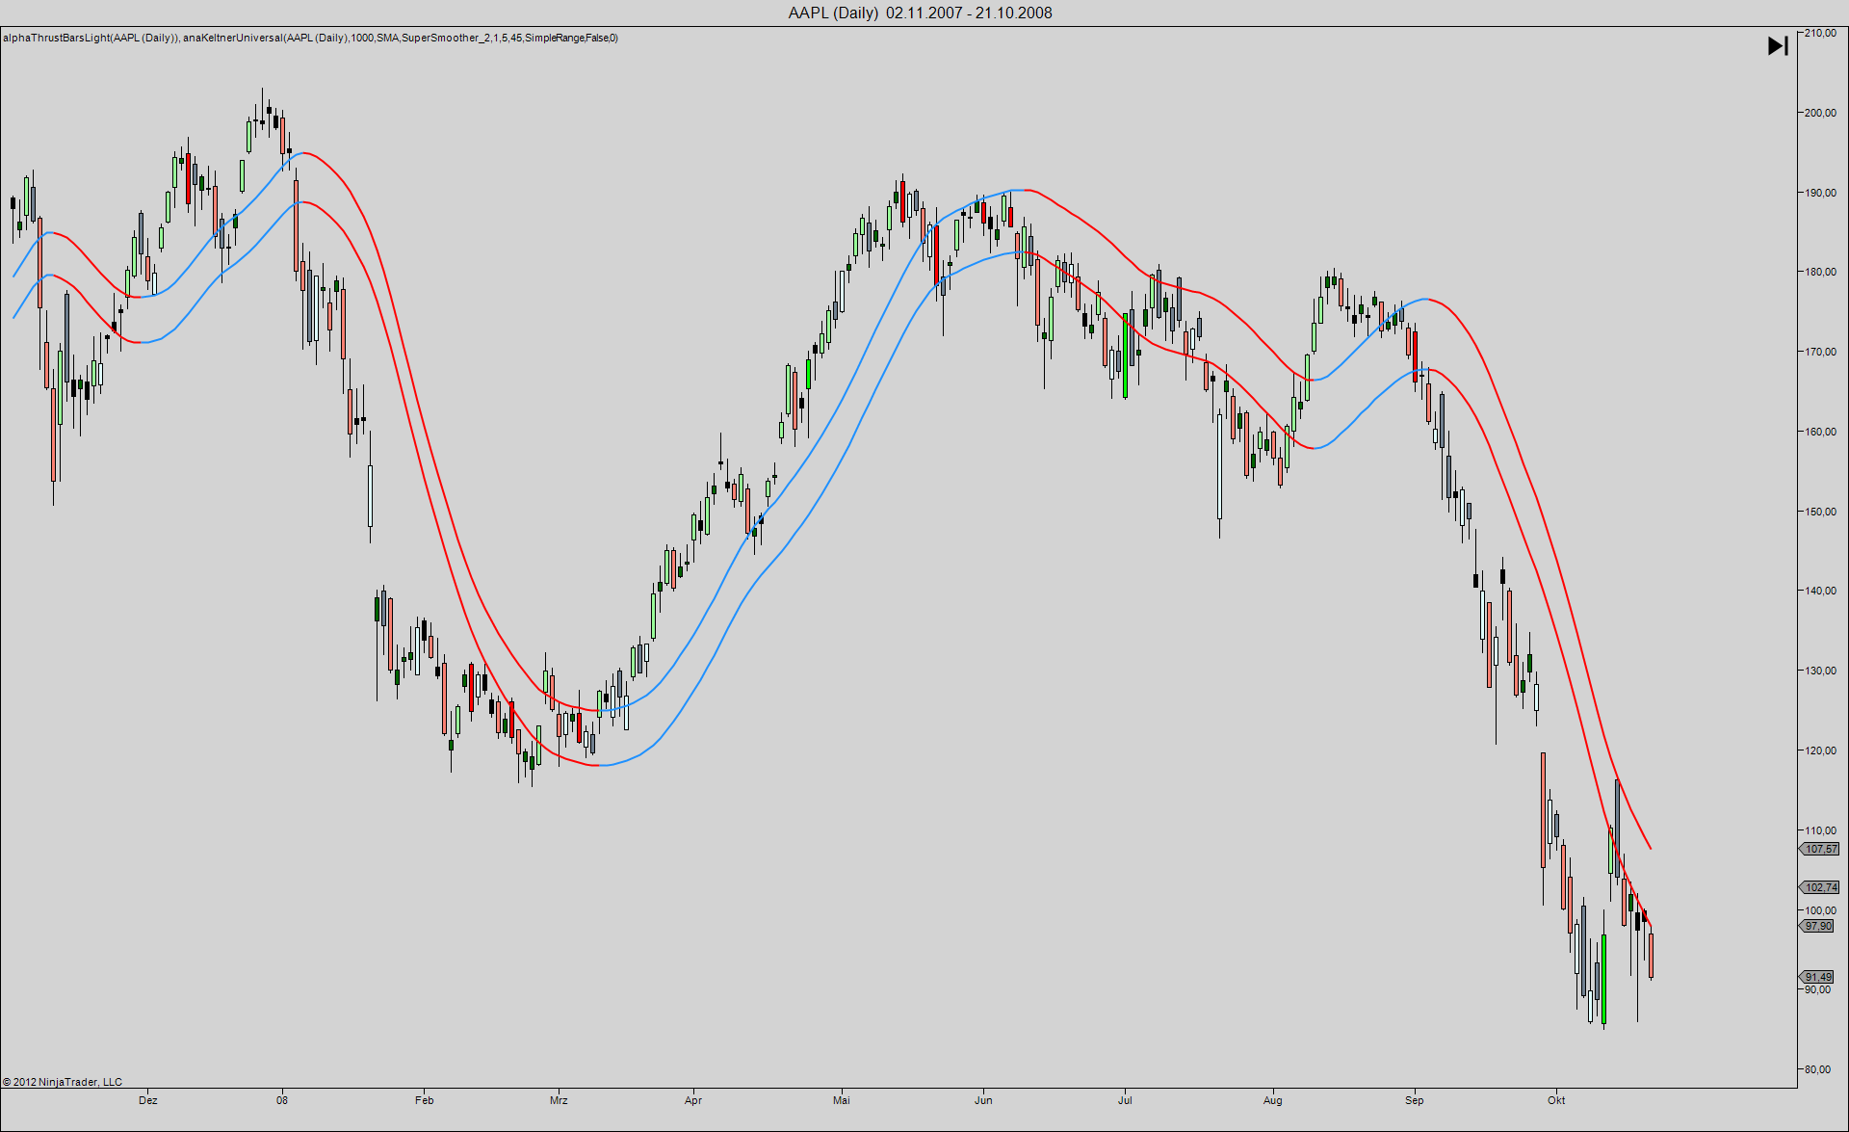Click the 08 year axis label
Image resolution: width=1849 pixels, height=1132 pixels.
coord(282,1100)
